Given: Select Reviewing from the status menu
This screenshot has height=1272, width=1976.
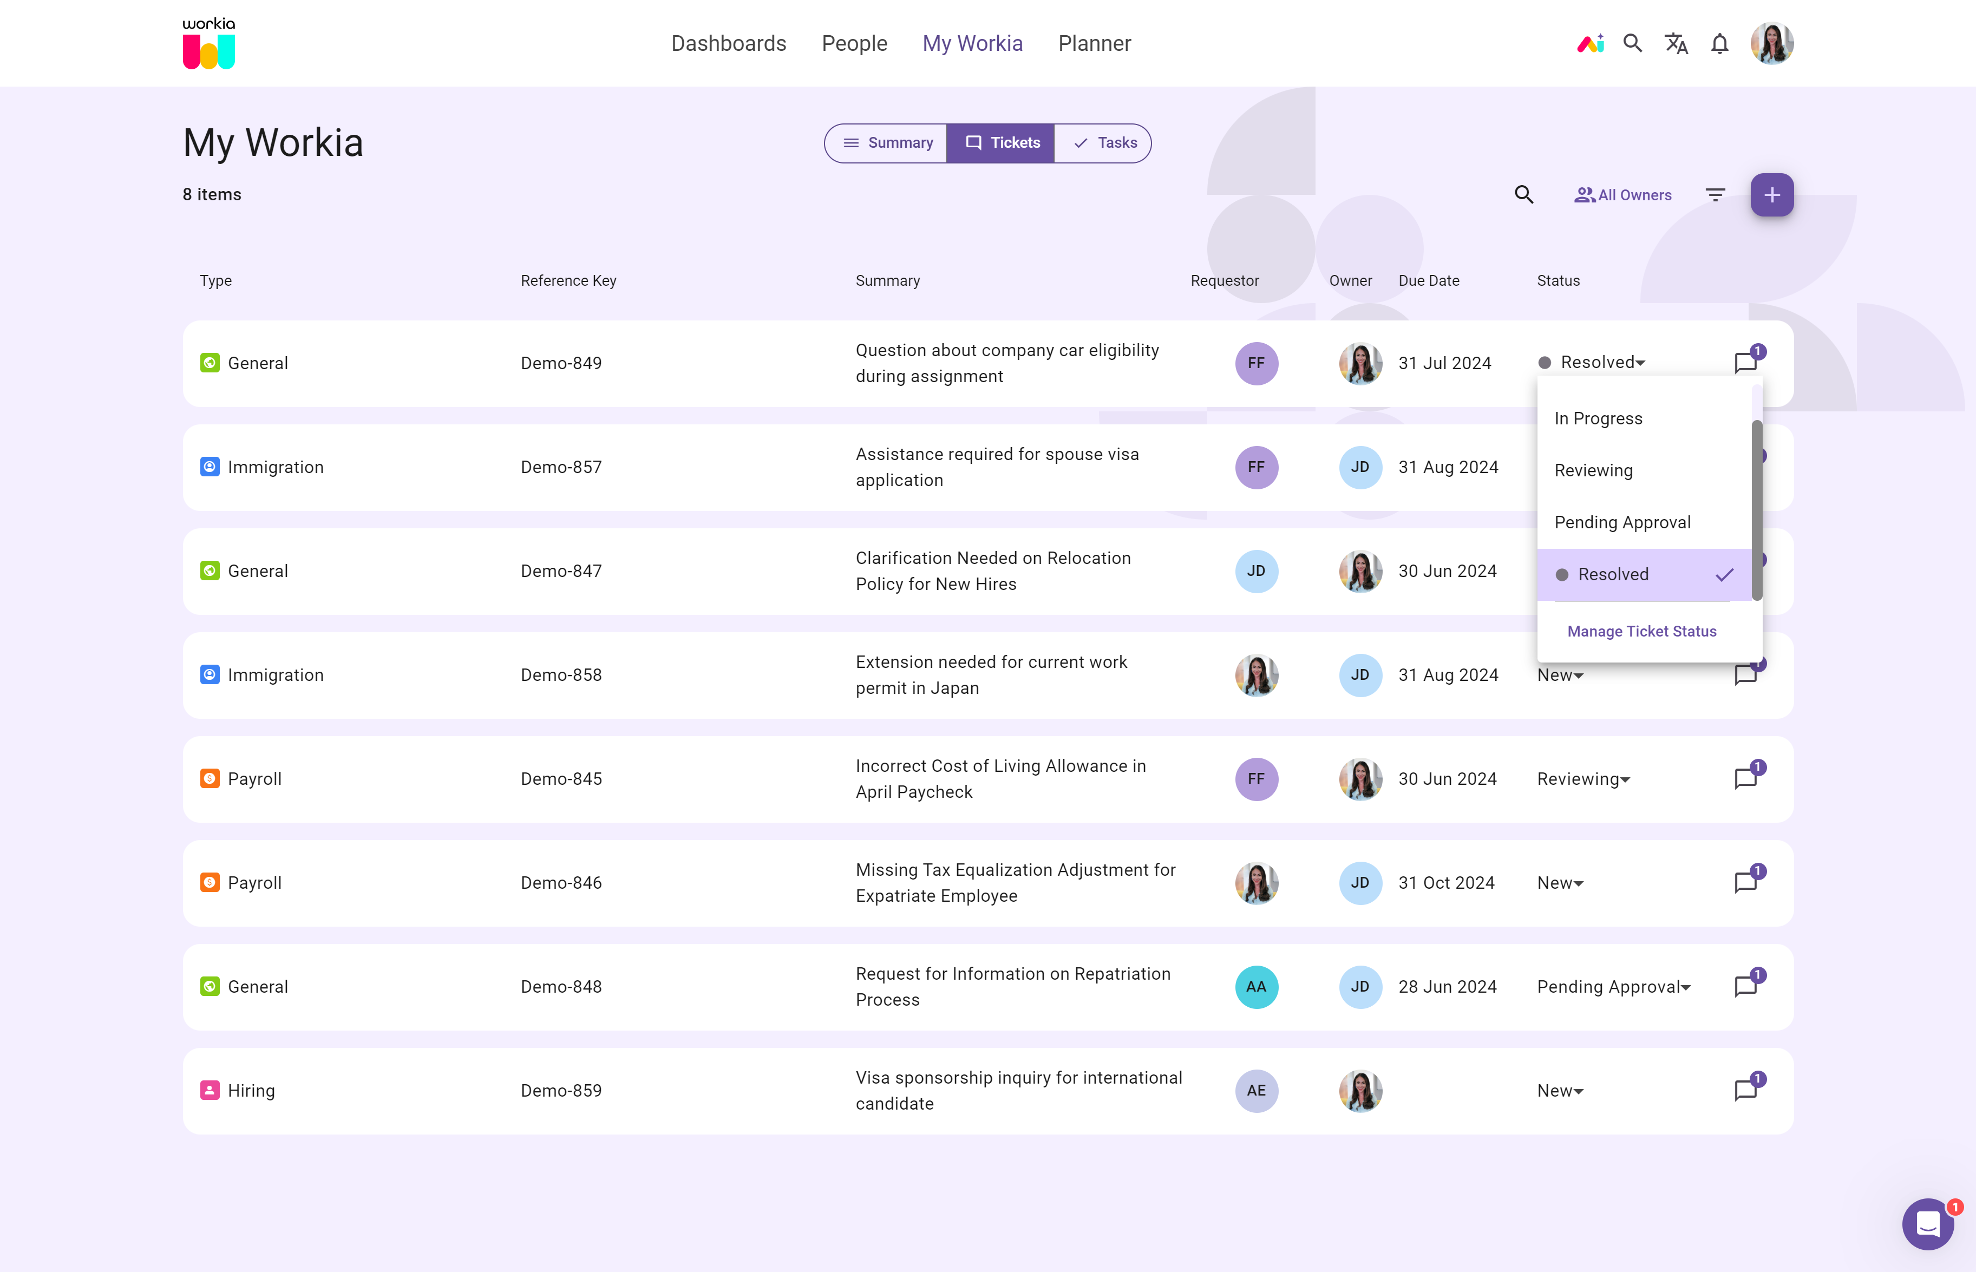Looking at the screenshot, I should [x=1594, y=470].
